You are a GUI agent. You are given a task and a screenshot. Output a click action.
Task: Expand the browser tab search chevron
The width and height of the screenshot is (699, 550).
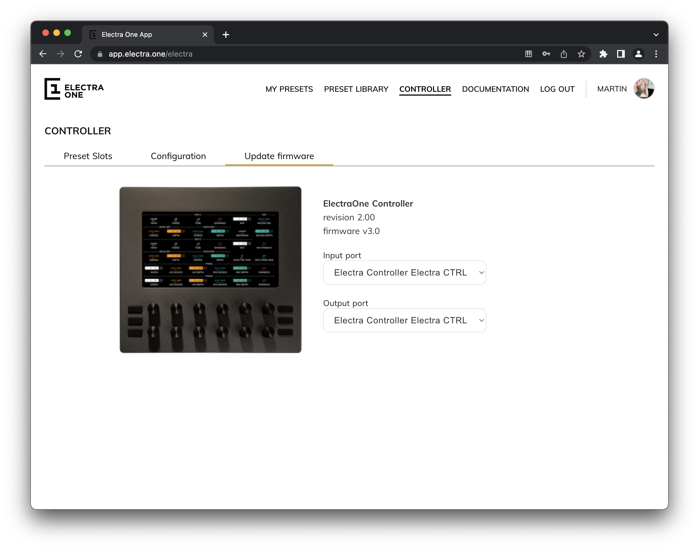(656, 34)
